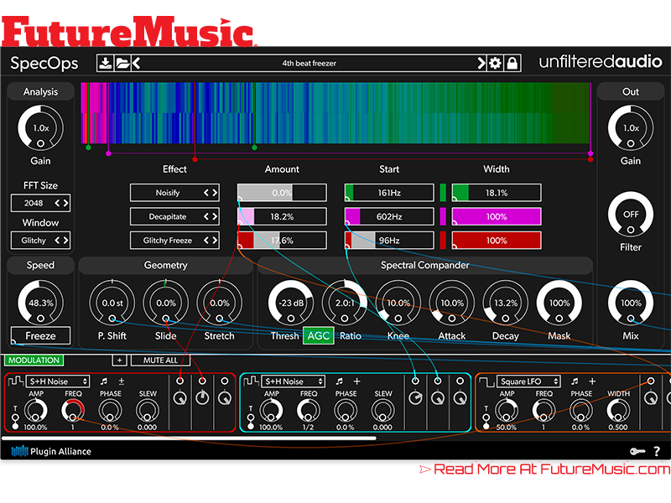
Task: Click the key activation icon
Action: [637, 451]
